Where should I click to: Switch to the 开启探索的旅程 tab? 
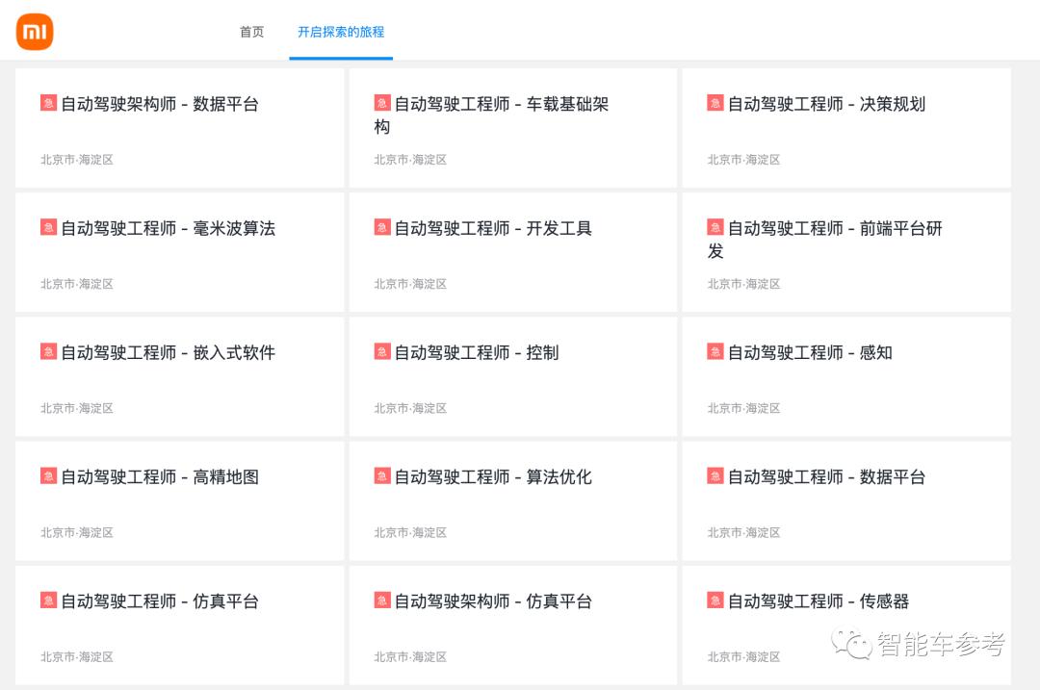(x=341, y=32)
